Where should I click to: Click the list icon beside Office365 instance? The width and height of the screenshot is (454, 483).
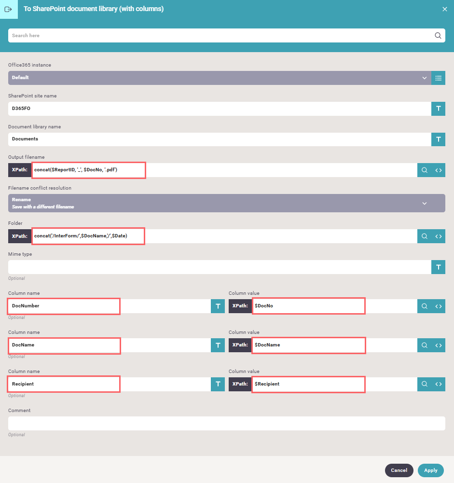[438, 78]
